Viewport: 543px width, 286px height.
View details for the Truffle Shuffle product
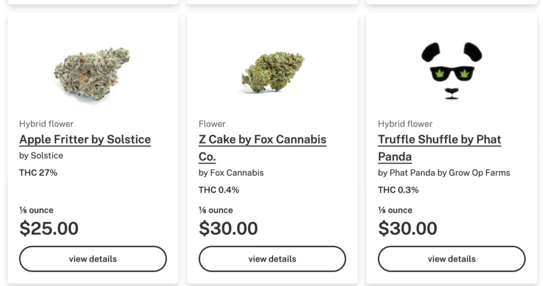click(451, 259)
